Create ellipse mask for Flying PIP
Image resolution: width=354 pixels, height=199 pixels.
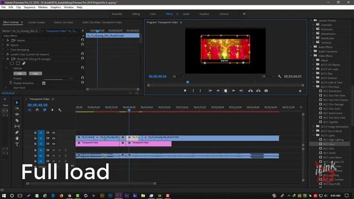12,64
